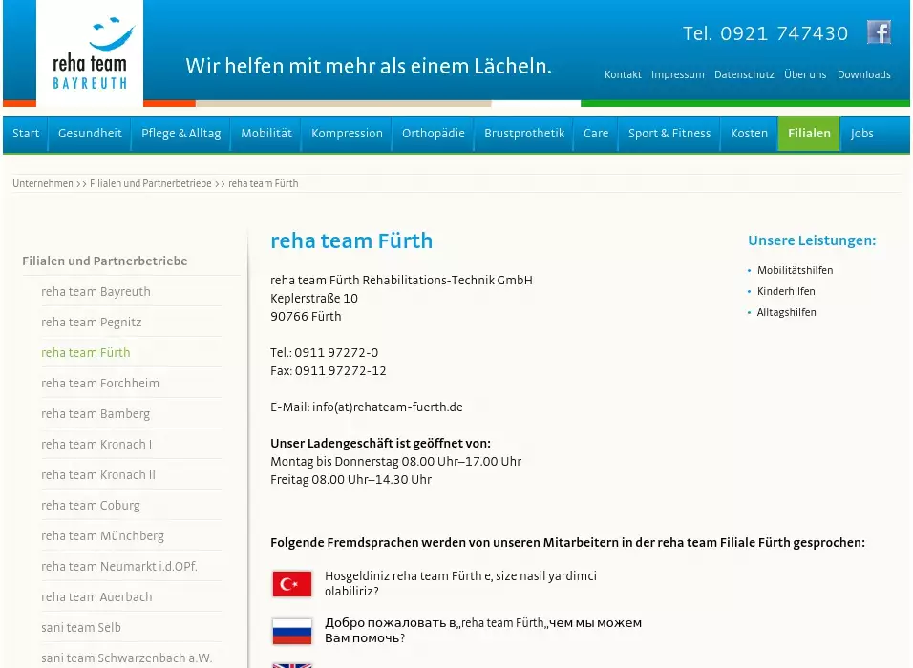The height and width of the screenshot is (668, 913).
Task: Click the Unternehmen breadcrumb link
Action: coord(43,183)
